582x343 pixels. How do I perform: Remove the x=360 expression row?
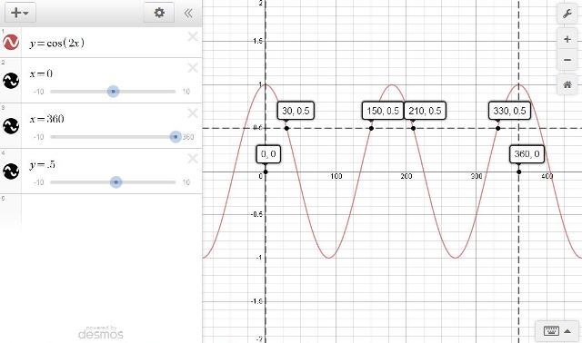[193, 113]
